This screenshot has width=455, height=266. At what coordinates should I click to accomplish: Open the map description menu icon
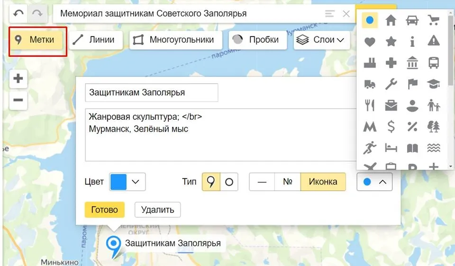(x=330, y=14)
